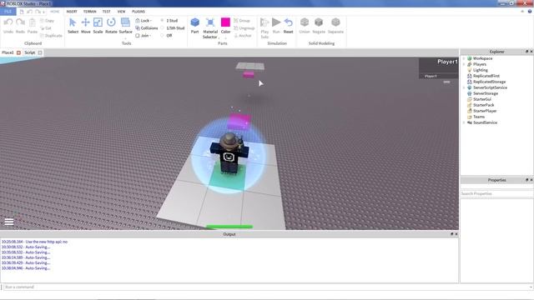Expand the Players tree node
The height and width of the screenshot is (300, 534).
pos(464,64)
